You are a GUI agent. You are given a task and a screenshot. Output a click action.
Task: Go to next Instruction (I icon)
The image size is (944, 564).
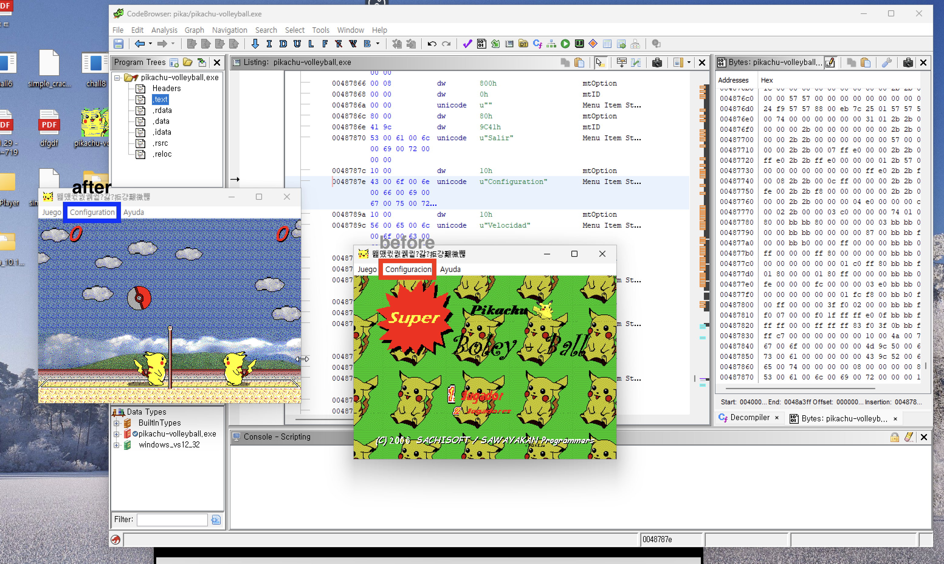269,44
